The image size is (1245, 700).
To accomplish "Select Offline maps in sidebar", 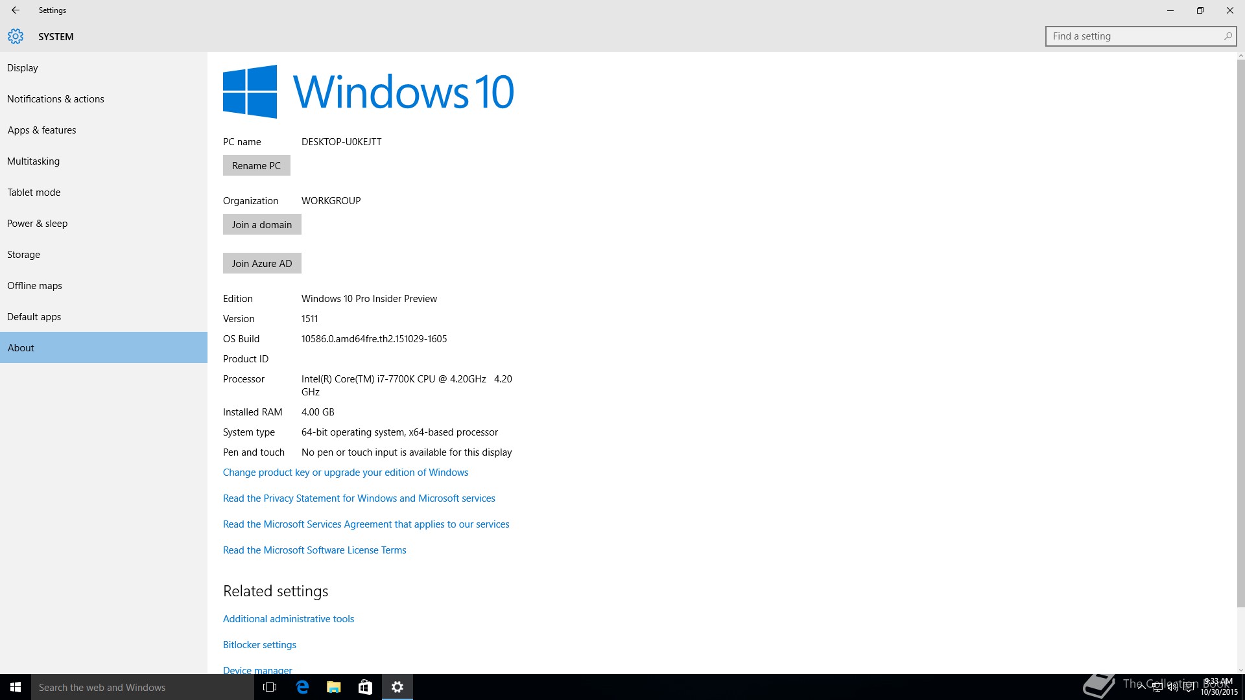I will click(x=104, y=286).
